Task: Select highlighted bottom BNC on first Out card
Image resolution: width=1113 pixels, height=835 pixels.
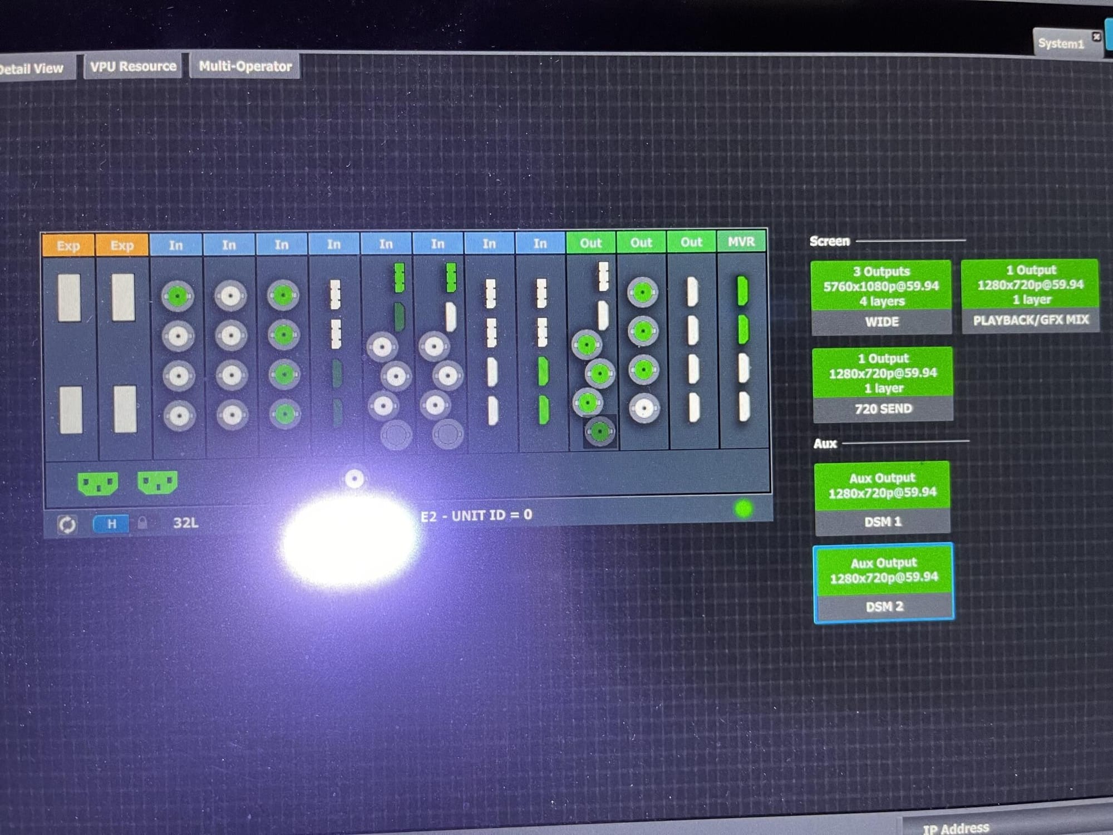Action: tap(600, 431)
